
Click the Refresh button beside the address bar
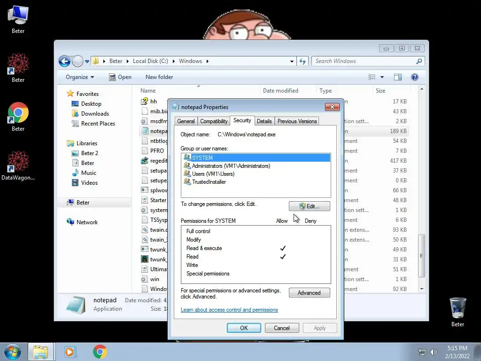click(303, 62)
